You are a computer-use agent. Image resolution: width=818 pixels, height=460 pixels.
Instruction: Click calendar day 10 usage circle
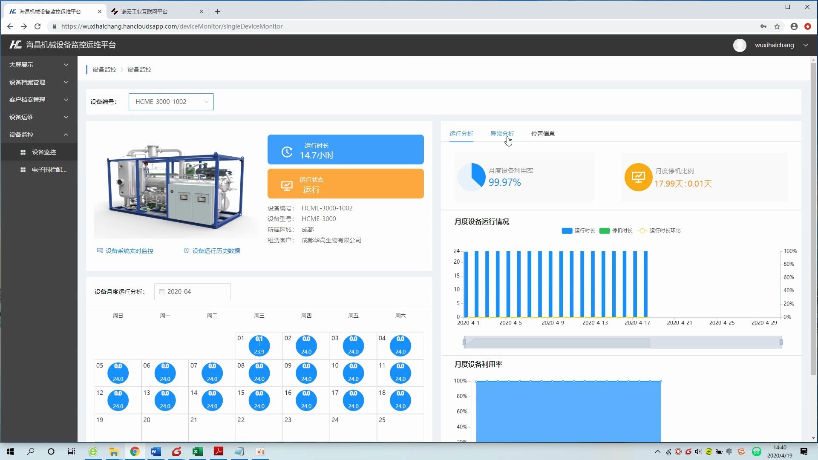353,373
